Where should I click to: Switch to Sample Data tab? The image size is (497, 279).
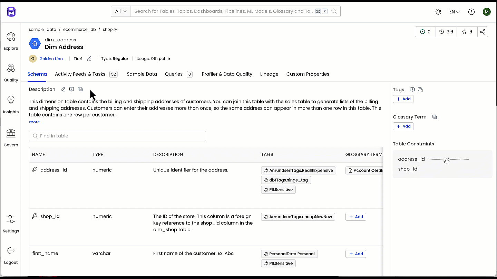[x=142, y=74]
